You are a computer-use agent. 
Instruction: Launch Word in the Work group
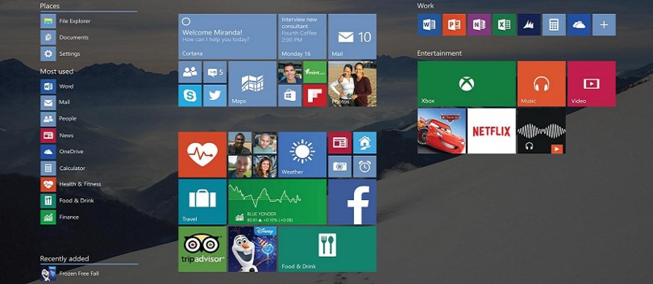pyautogui.click(x=429, y=25)
